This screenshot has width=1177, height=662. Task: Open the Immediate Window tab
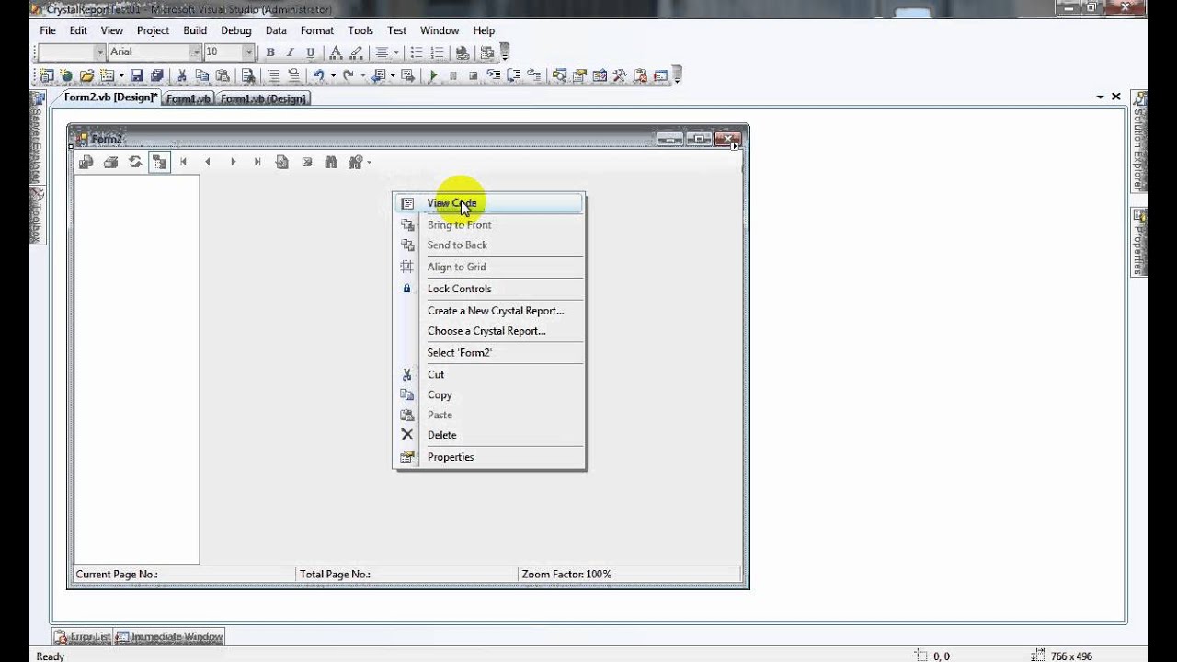tap(169, 636)
